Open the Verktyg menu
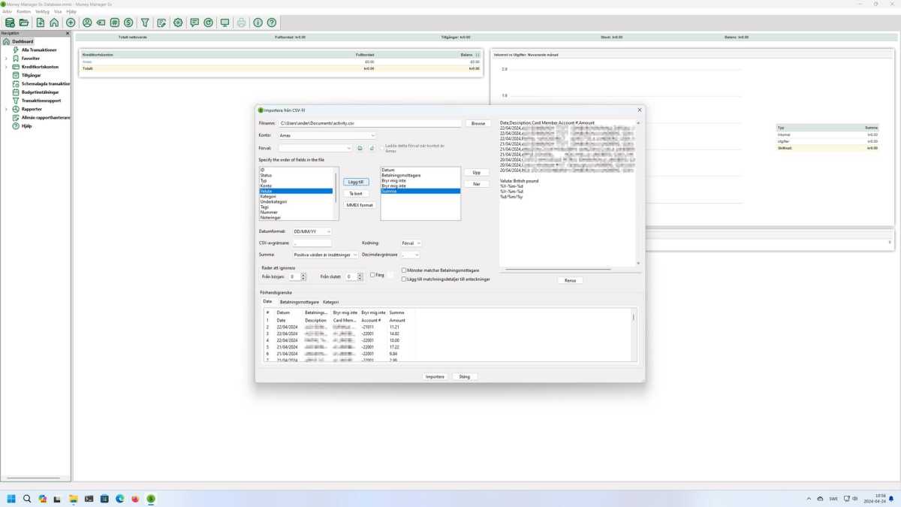901x507 pixels. (42, 12)
